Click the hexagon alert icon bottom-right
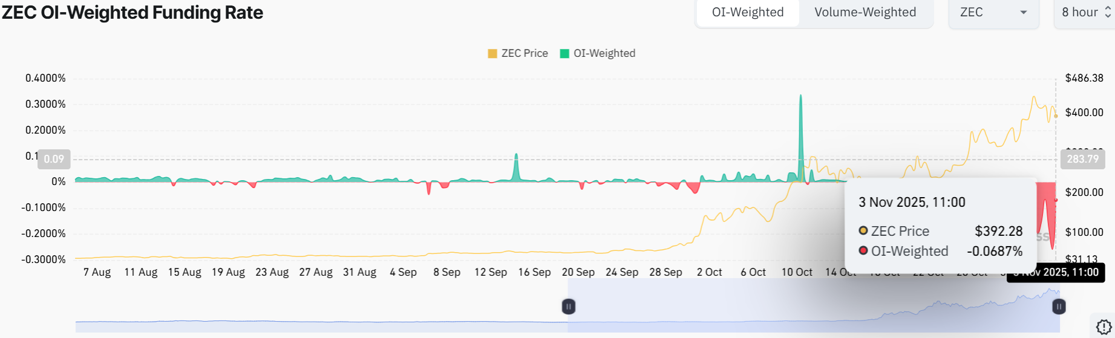This screenshot has height=338, width=1115. tap(1104, 327)
